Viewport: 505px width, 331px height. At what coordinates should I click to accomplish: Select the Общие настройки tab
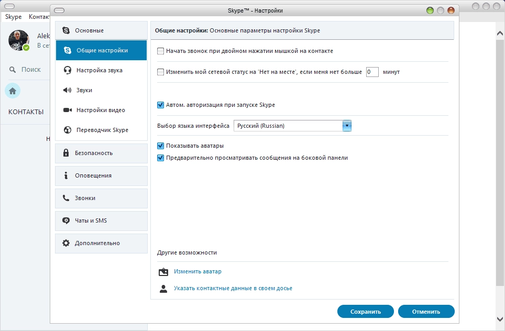coord(101,50)
